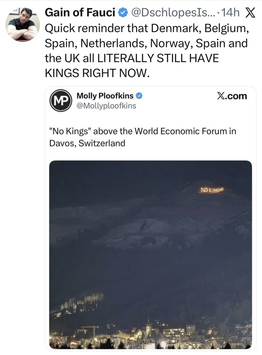Click the X logo in top-right corner
This screenshot has height=355, width=262.
tap(250, 13)
